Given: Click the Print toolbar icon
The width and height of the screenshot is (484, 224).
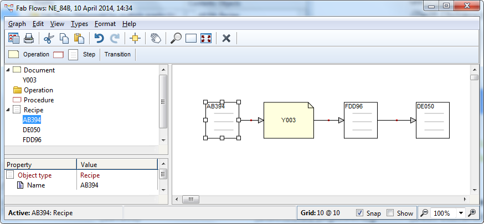Looking at the screenshot, I should [29, 38].
